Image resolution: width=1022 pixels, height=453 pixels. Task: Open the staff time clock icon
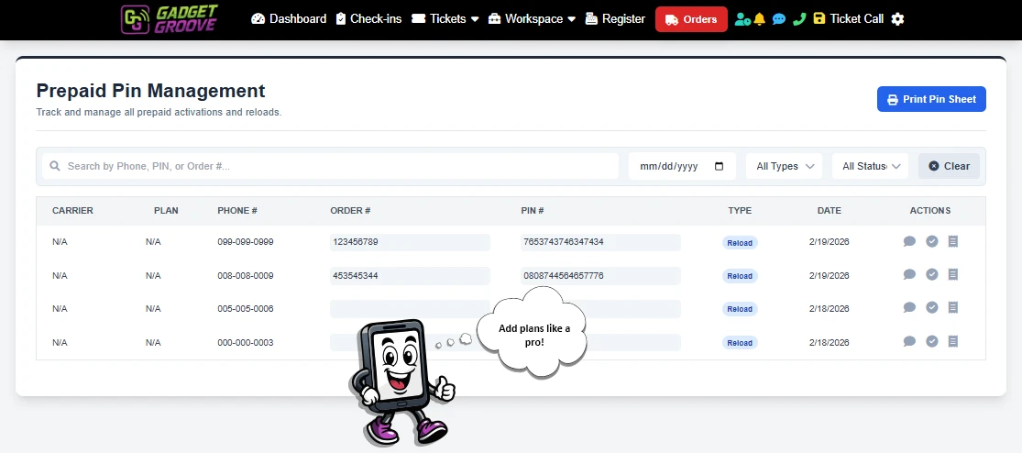point(742,19)
